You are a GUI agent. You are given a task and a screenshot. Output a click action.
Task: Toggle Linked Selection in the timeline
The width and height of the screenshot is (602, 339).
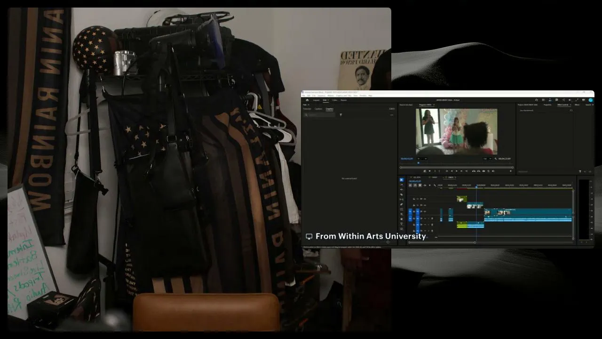click(x=420, y=185)
